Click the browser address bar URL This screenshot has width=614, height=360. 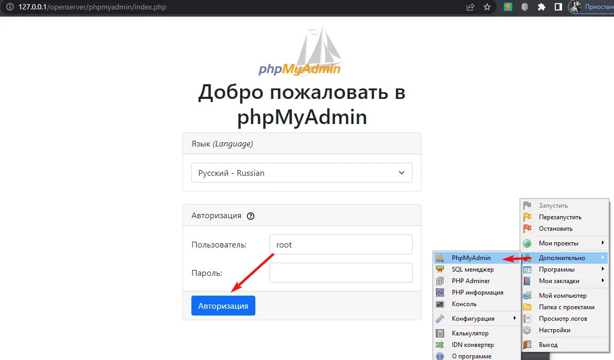(92, 7)
